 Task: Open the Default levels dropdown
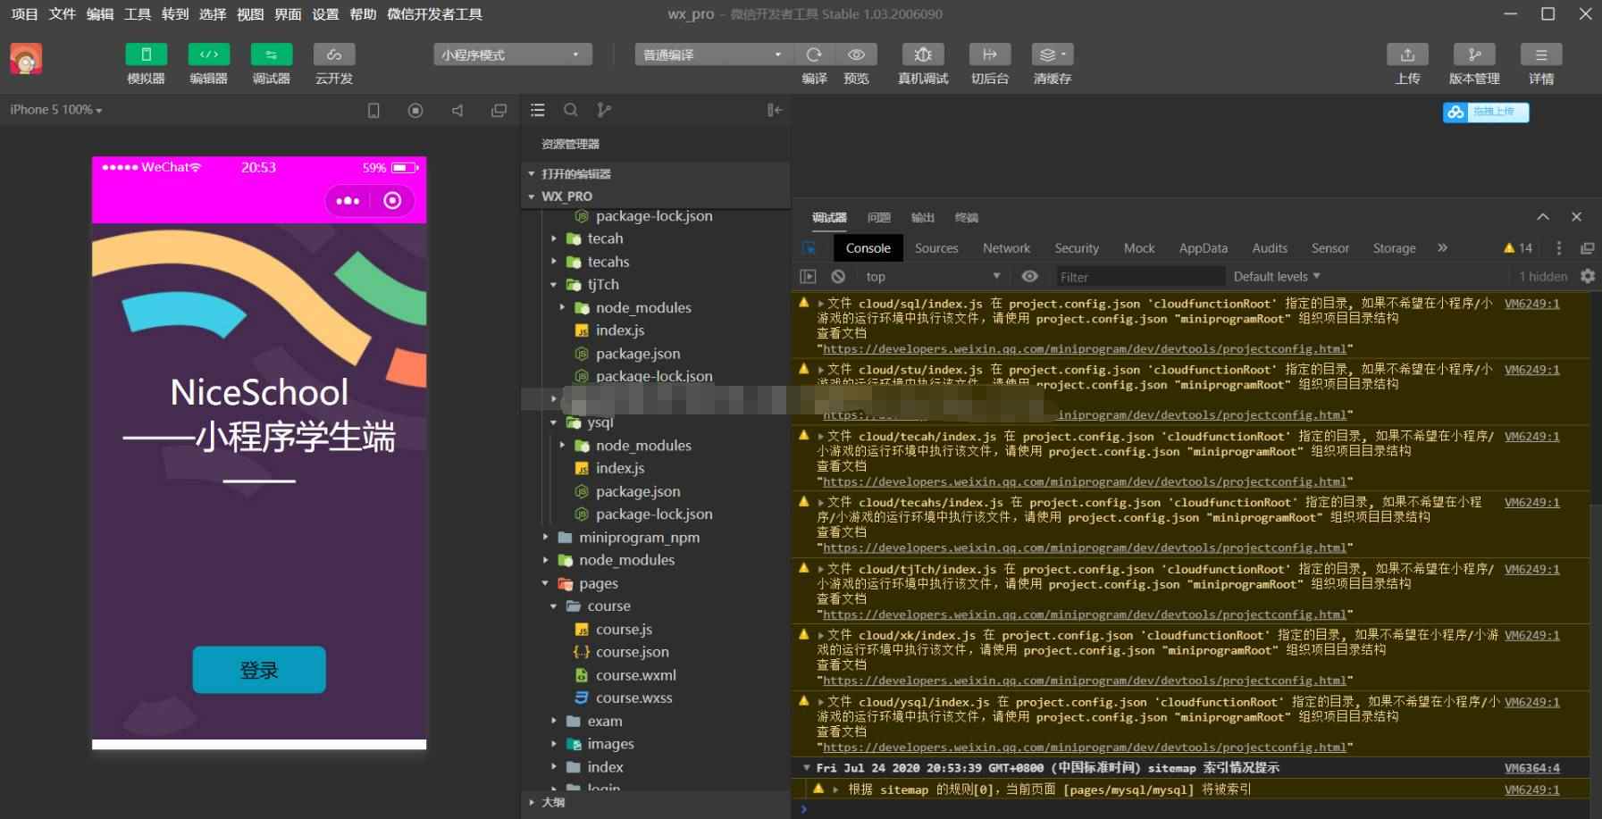coord(1277,277)
